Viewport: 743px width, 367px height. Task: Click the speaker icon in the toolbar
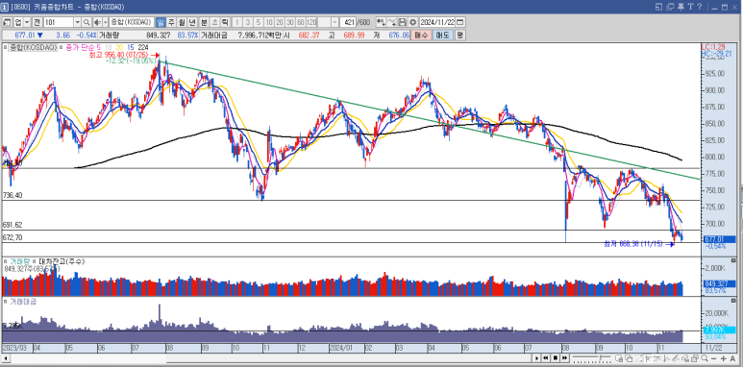pyautogui.click(x=97, y=22)
